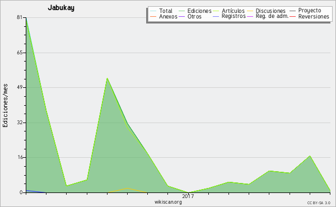The image size is (336, 207).
Task: Click the wikiscan.org source text
Action: 168,202
